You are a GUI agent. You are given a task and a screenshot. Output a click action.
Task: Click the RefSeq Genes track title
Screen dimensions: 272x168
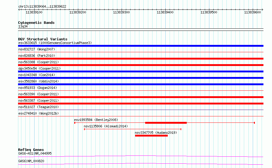[31, 150]
